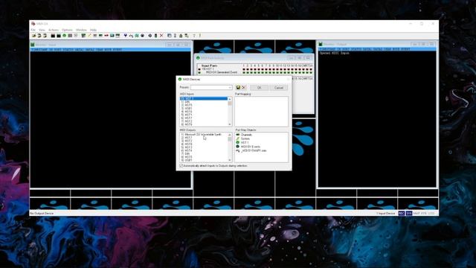Delete preset with red X beside Presets
The height and width of the screenshot is (268, 476).
[x=243, y=88]
